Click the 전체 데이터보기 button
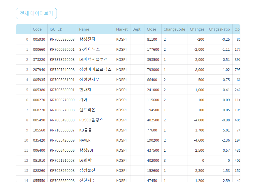The width and height of the screenshot is (258, 190). [36, 14]
